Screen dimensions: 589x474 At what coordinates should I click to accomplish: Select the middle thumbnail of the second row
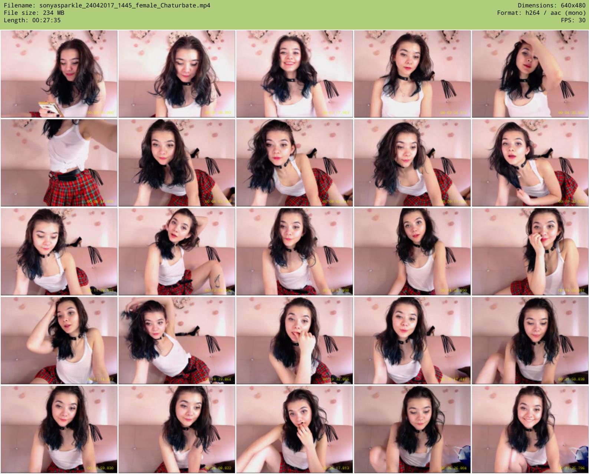tap(294, 163)
